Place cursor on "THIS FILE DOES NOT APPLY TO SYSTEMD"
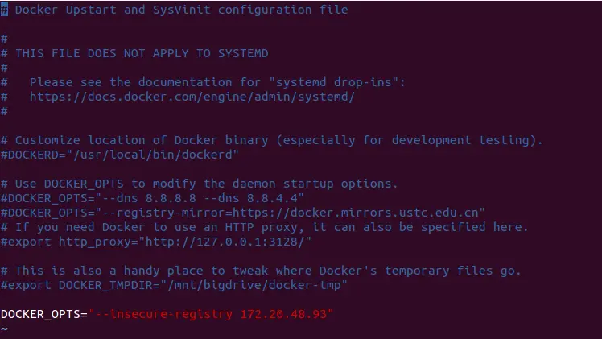The width and height of the screenshot is (602, 339). [x=141, y=53]
